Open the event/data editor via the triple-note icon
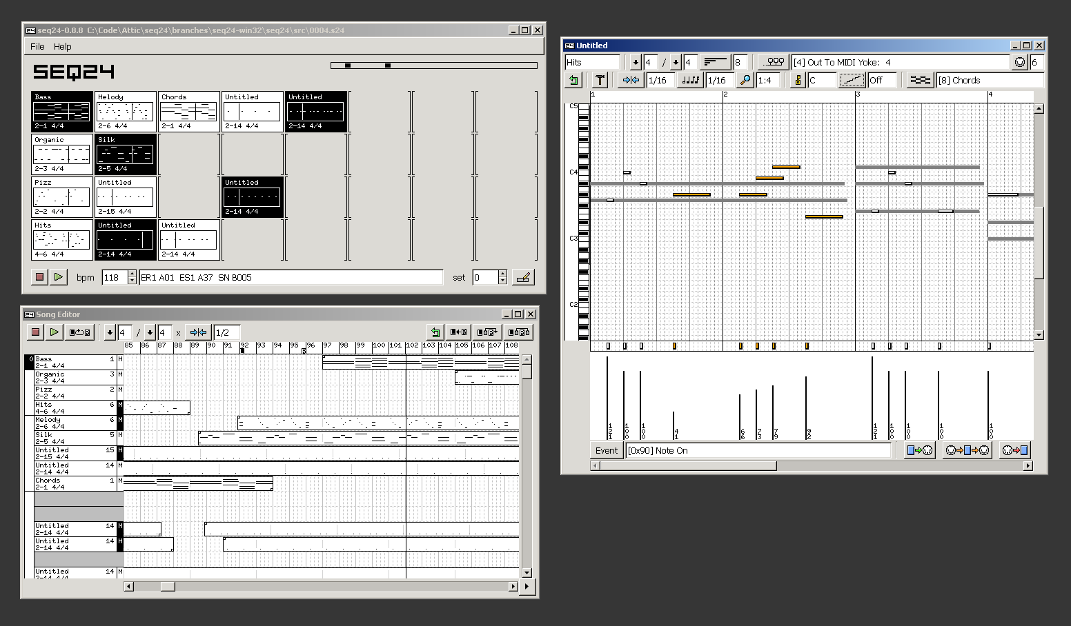1071x626 pixels. pos(773,61)
